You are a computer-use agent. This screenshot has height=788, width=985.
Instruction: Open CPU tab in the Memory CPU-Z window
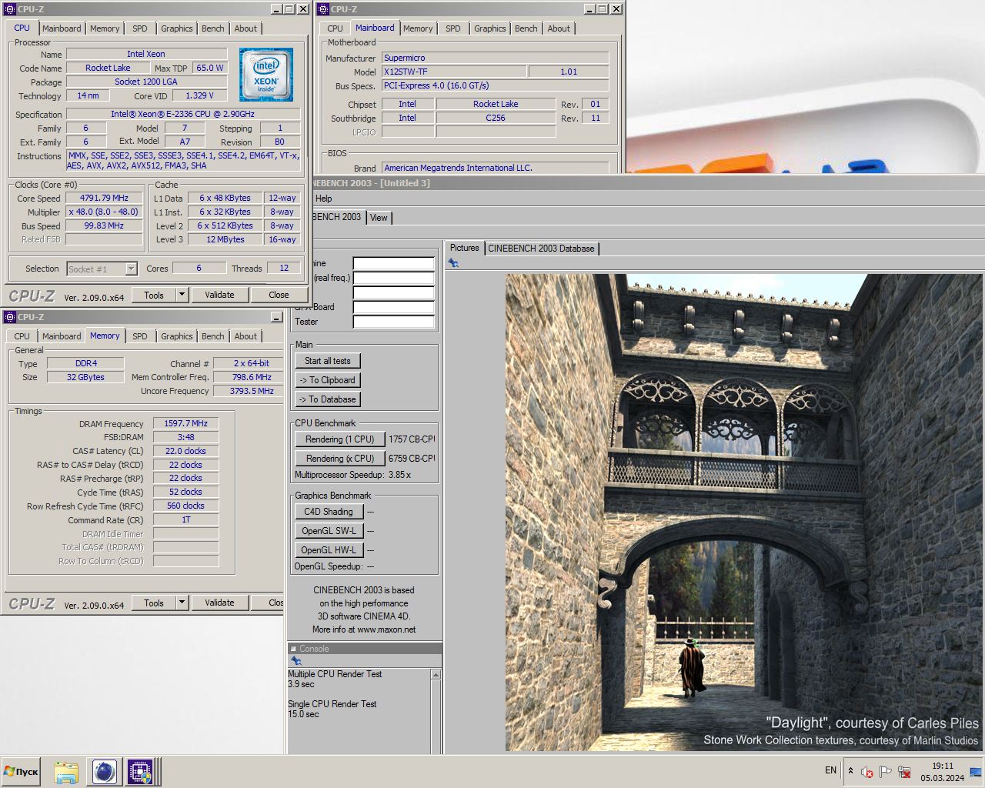22,336
